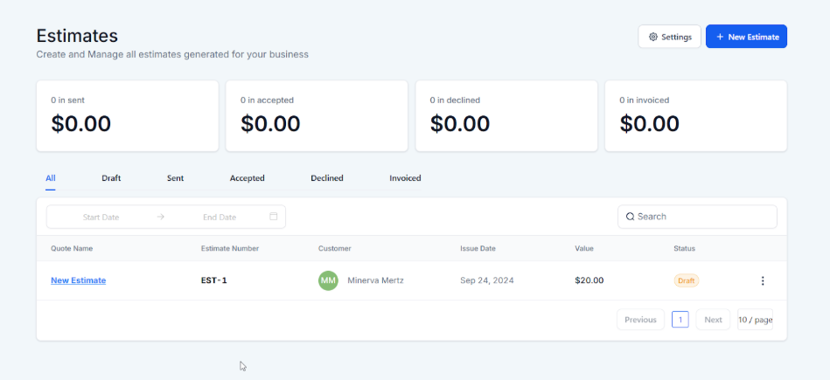
Task: Open three-dot actions menu for EST-1
Action: coord(762,280)
